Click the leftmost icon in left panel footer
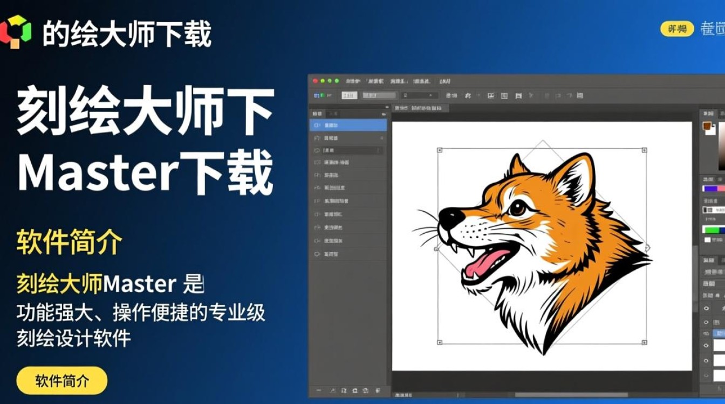 coord(318,390)
